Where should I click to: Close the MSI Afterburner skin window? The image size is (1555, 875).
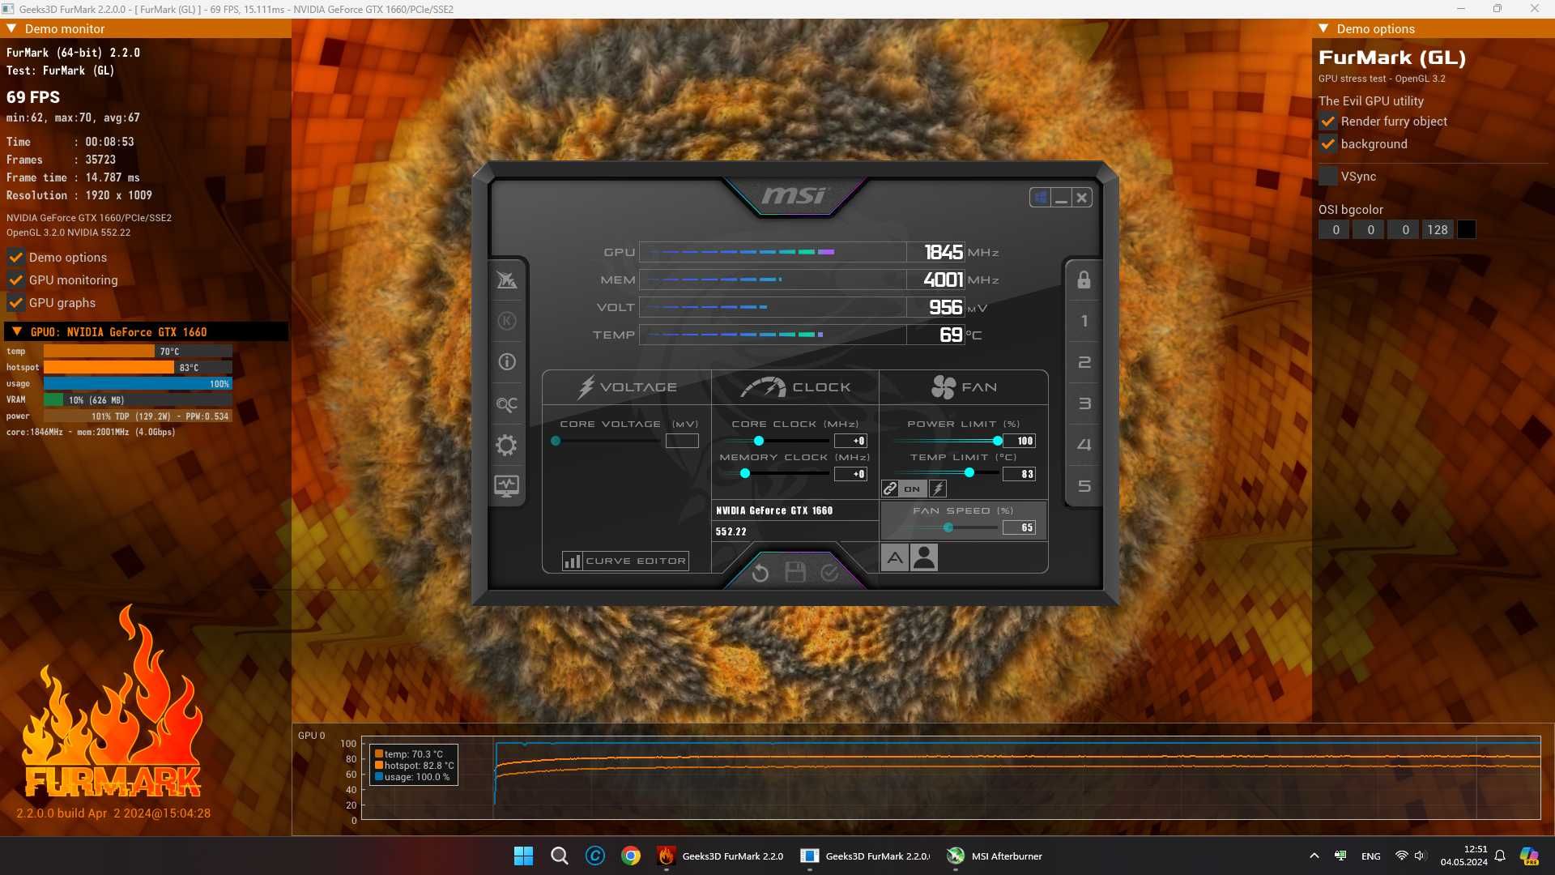coord(1082,198)
